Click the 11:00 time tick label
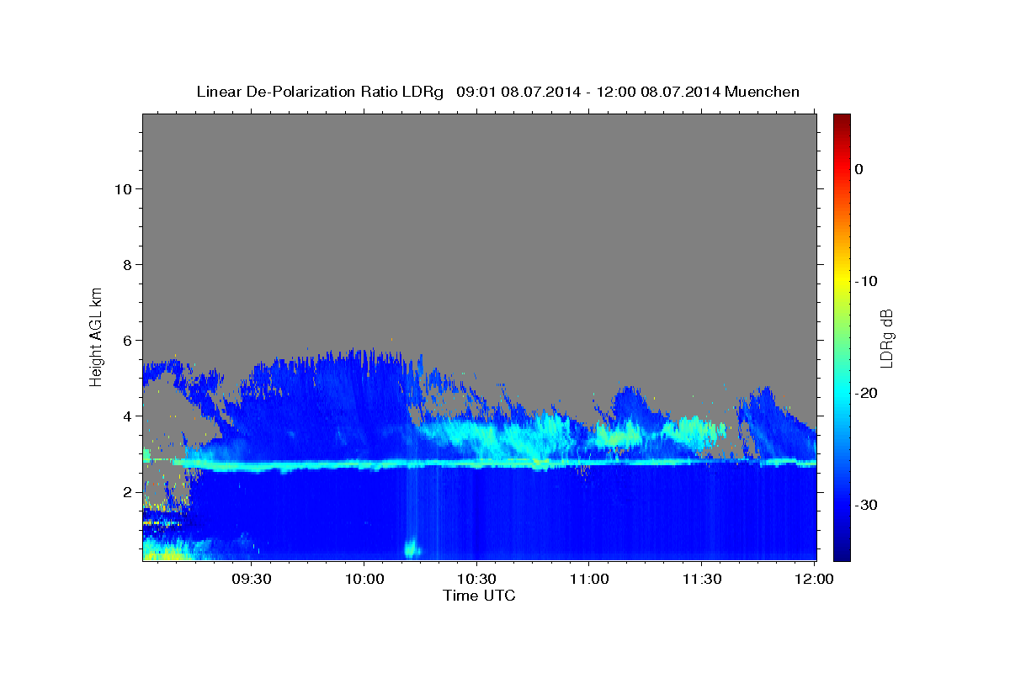The height and width of the screenshot is (673, 1010). [x=588, y=580]
